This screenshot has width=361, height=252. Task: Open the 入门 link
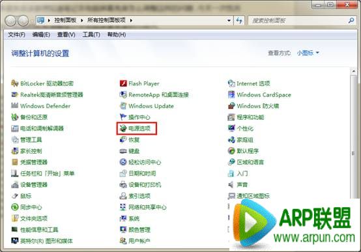click(242, 173)
